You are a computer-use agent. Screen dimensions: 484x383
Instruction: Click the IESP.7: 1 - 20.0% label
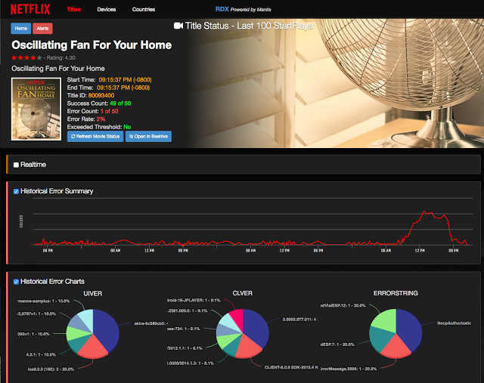coord(337,344)
